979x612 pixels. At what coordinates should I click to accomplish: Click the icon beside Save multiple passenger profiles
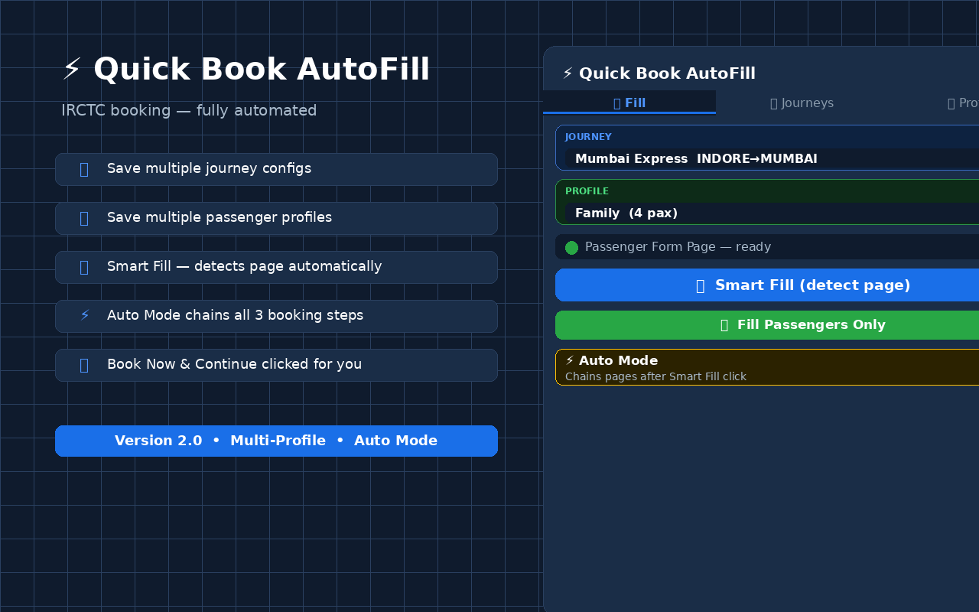pos(84,218)
